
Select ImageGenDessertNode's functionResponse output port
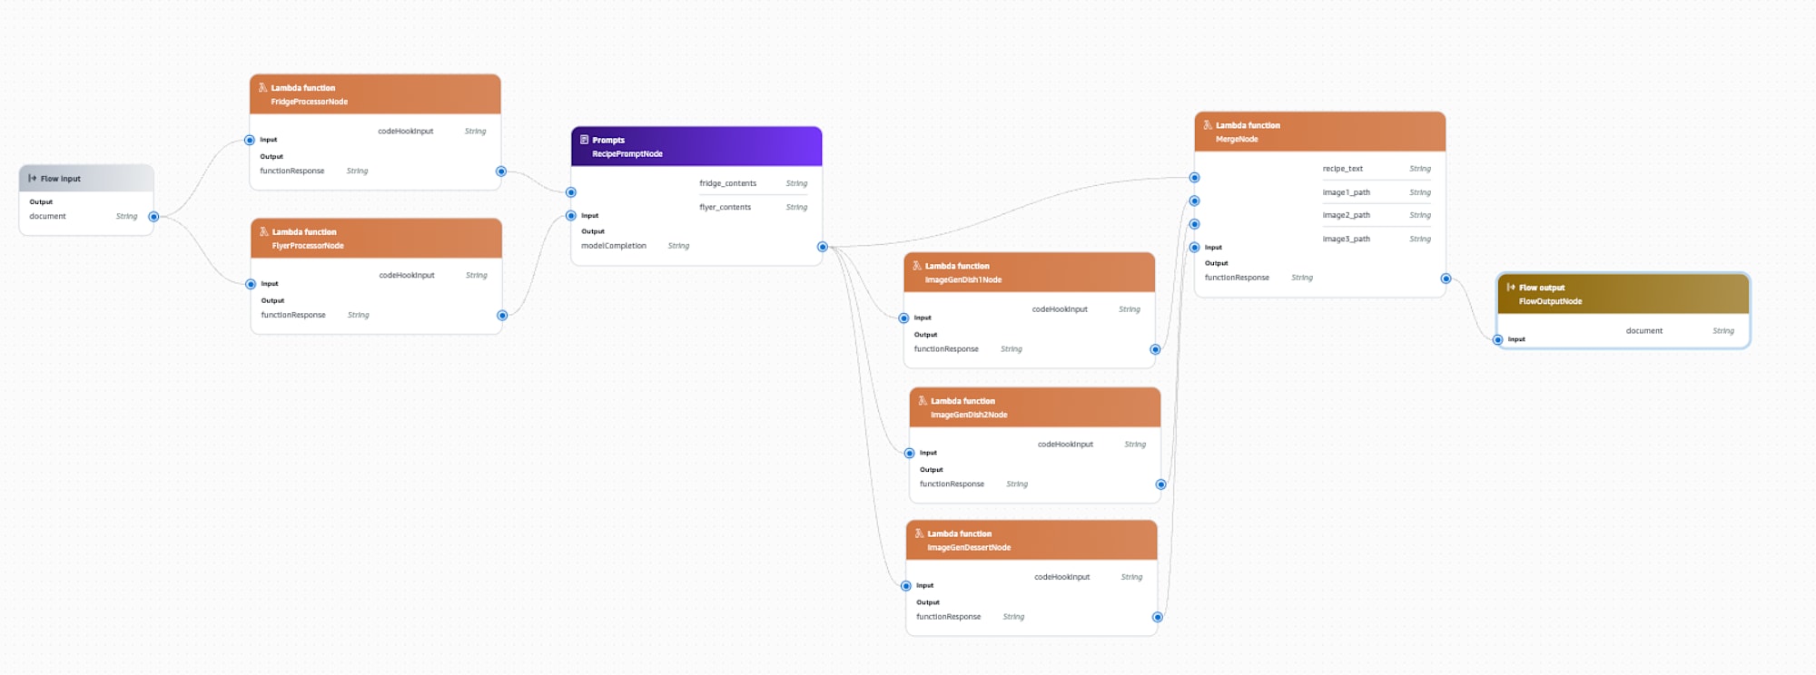tap(1158, 617)
